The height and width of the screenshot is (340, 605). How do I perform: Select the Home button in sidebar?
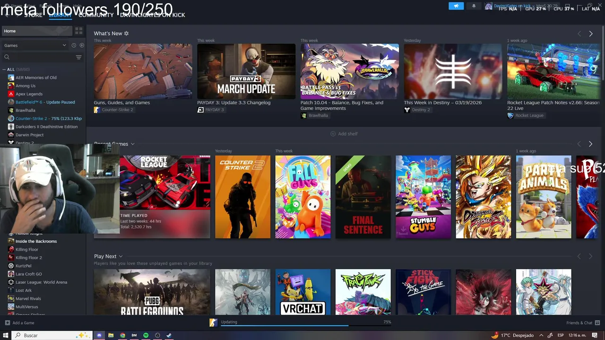(37, 31)
